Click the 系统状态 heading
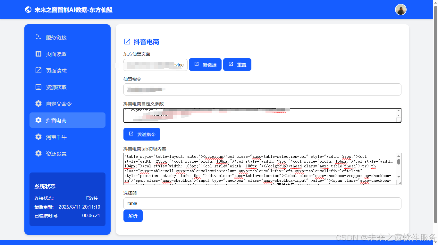Viewport: 438px width, 245px height. click(45, 186)
